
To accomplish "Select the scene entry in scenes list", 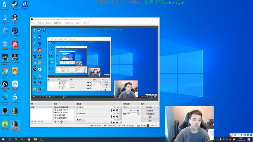I will pyautogui.click(x=41, y=107).
